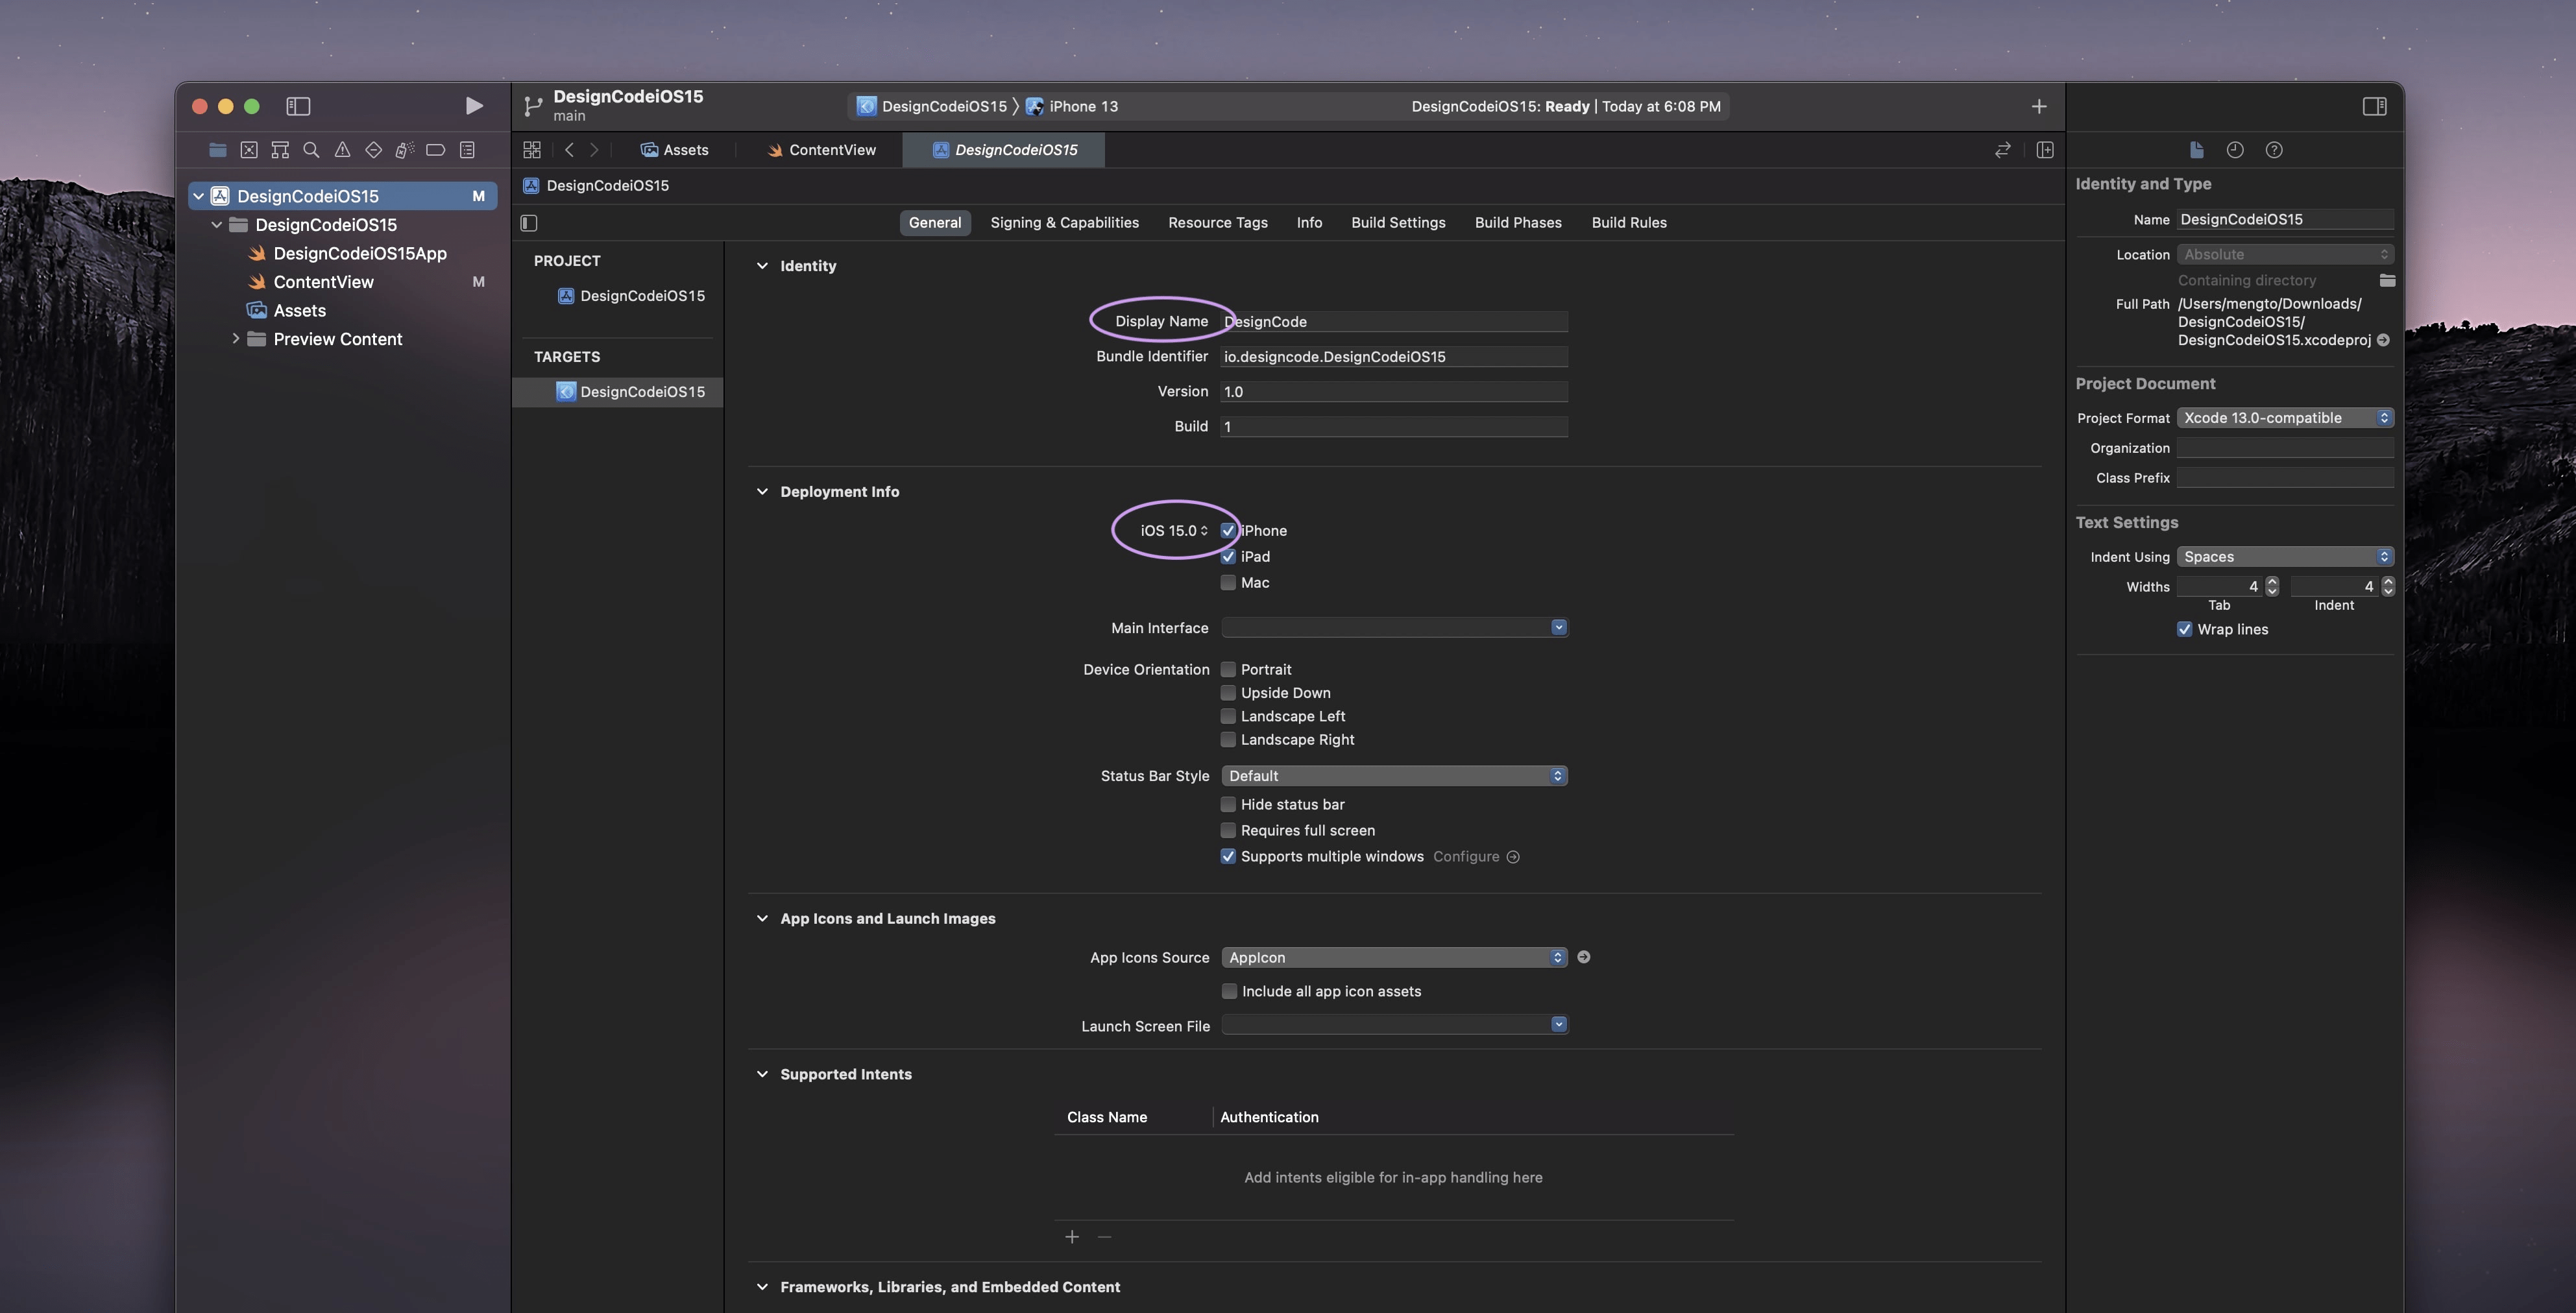Open the Status Bar Style dropdown
2576x1313 pixels.
pos(1393,776)
